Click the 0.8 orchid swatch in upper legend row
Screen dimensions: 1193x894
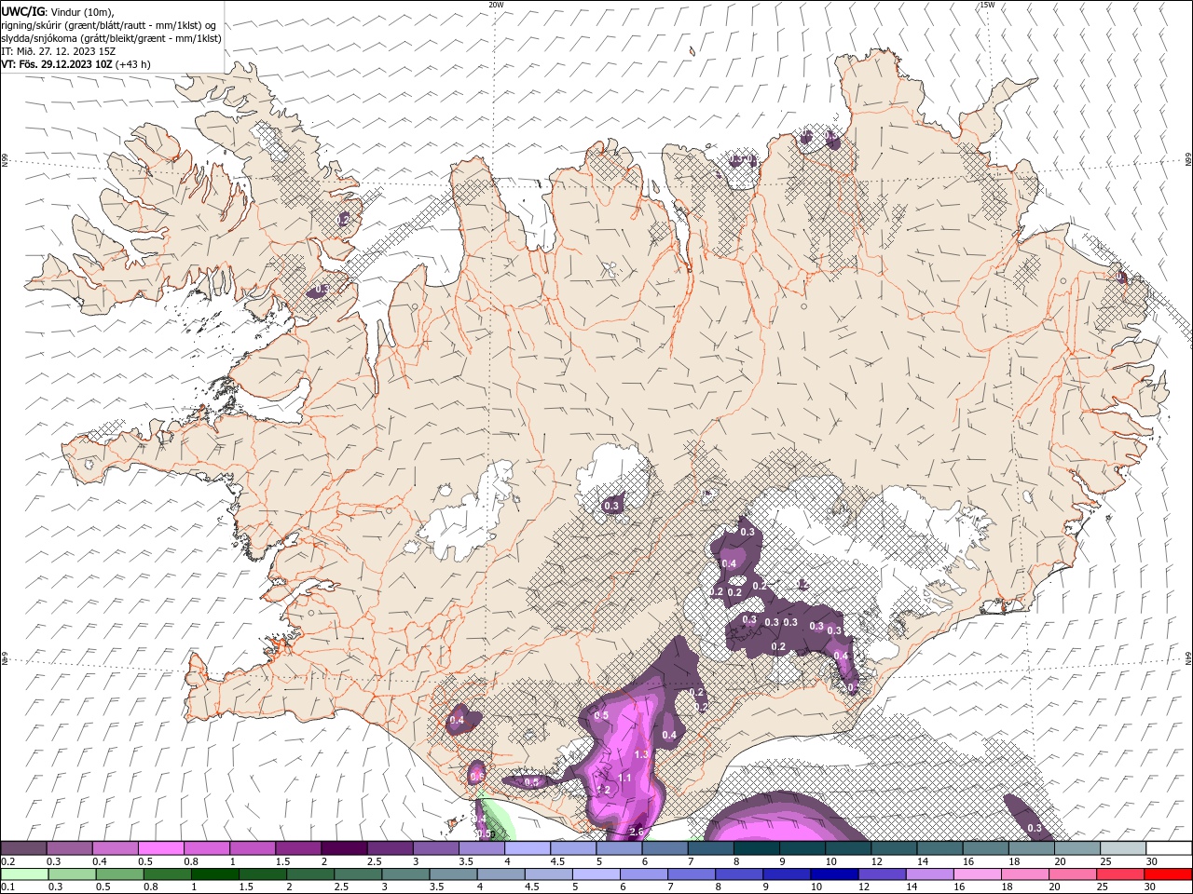(206, 847)
